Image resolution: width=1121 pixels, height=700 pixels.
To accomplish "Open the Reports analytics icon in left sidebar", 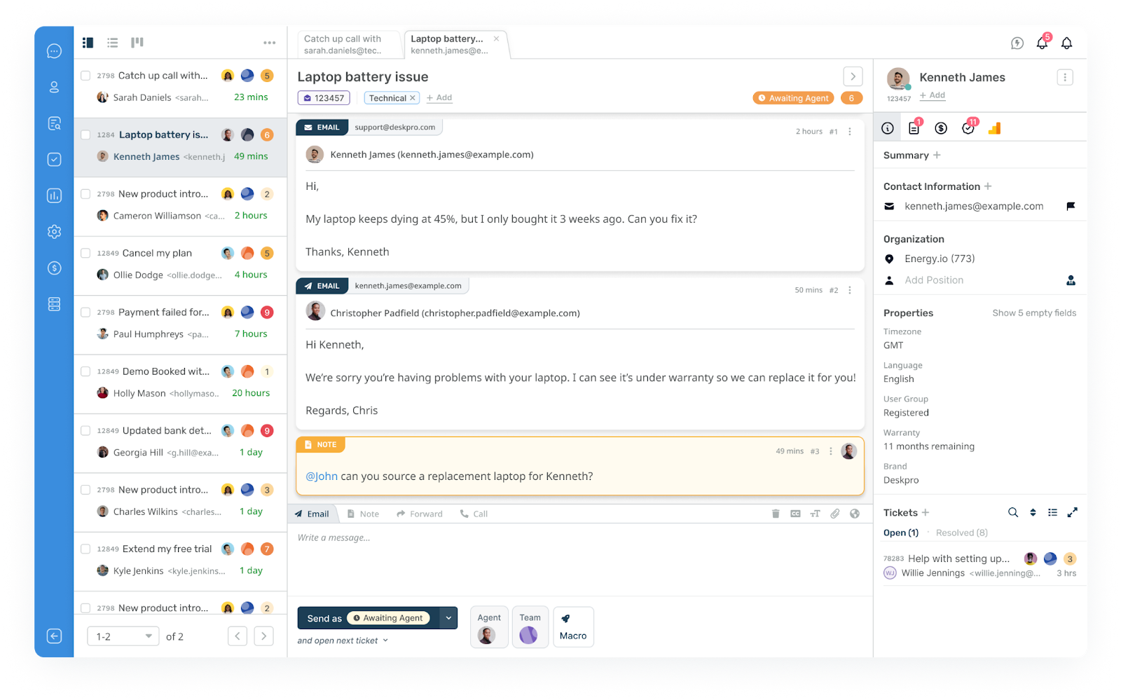I will 54,195.
